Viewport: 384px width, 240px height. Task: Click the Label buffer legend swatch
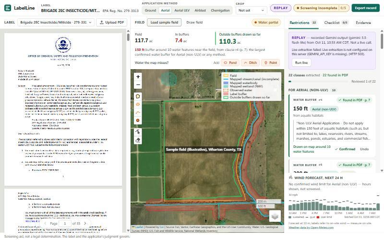(226, 94)
